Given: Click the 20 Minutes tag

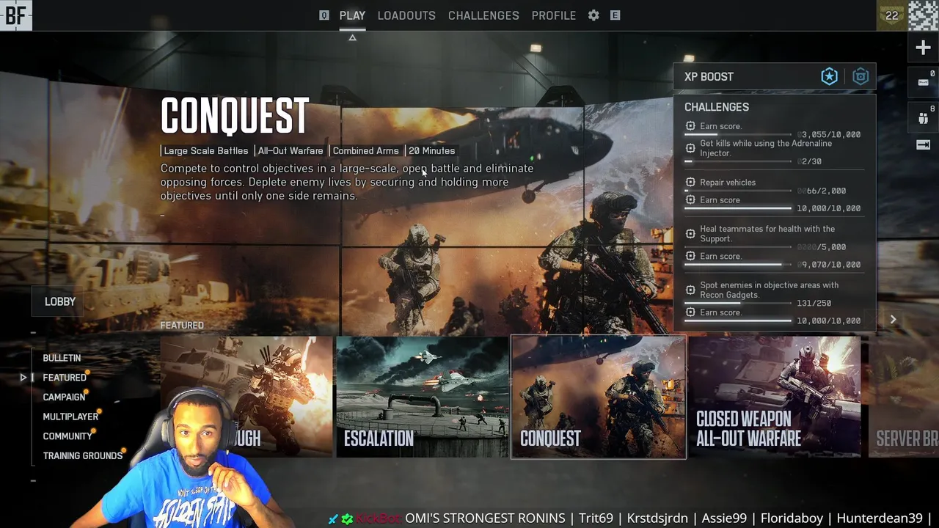Looking at the screenshot, I should [x=431, y=151].
